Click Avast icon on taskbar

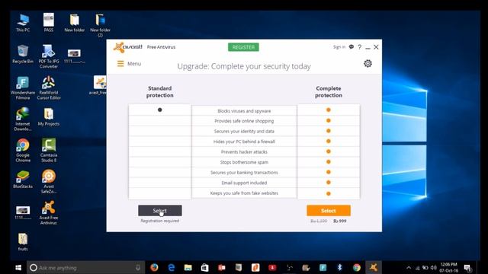click(374, 267)
